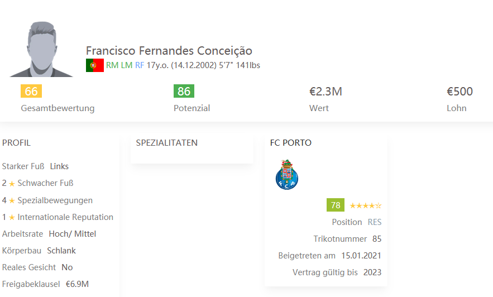This screenshot has height=297, width=493.
Task: Click the €500 wage figure
Action: point(460,92)
